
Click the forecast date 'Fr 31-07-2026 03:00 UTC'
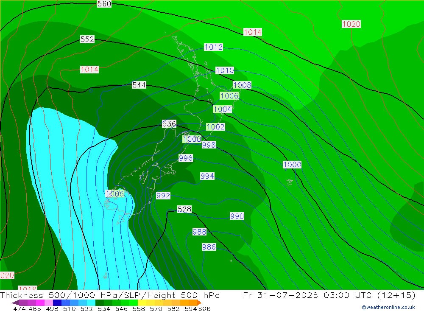click(308, 295)
